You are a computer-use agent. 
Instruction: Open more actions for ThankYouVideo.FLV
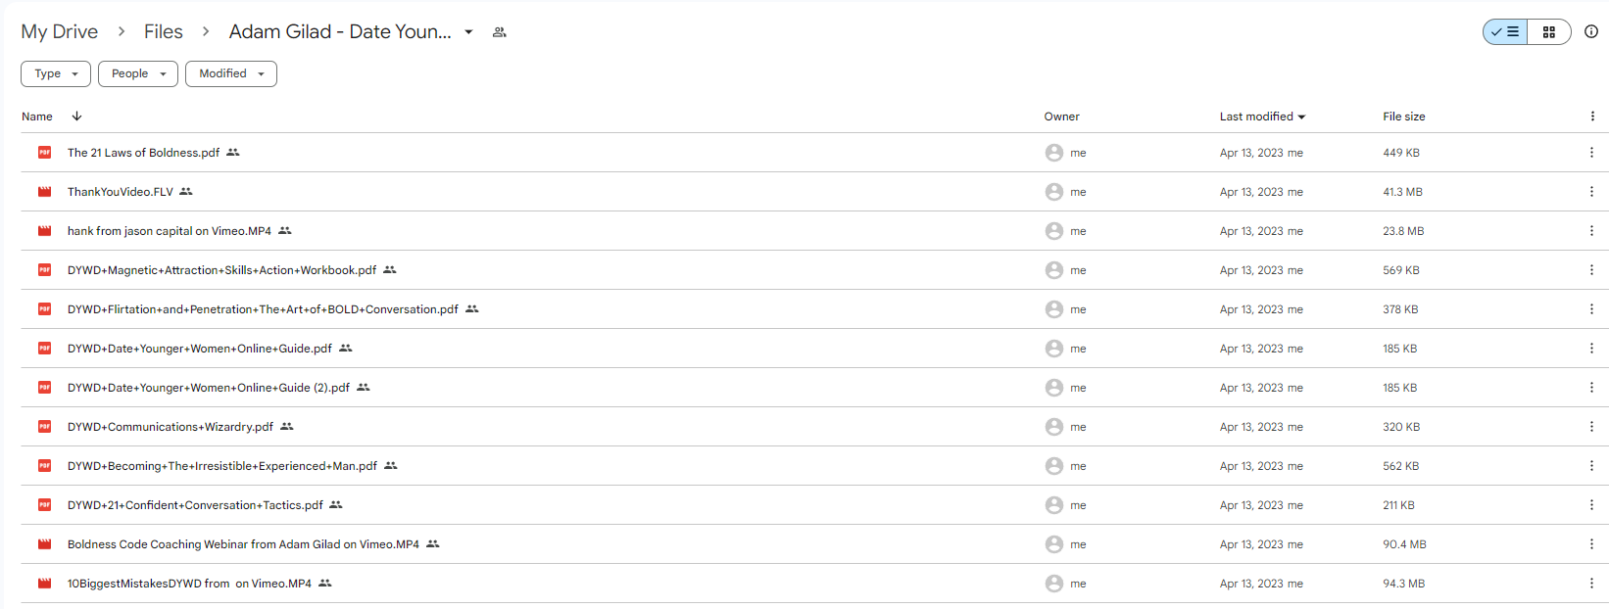[1591, 192]
